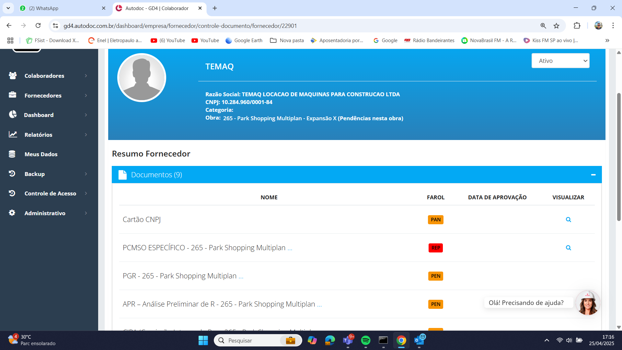Bookmark this page with star icon
Viewport: 622px width, 350px height.
coord(556,26)
